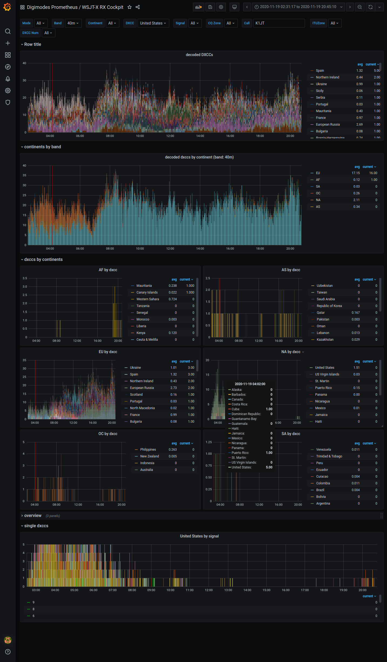
Task: Open Grafana home logo
Action: [8, 7]
